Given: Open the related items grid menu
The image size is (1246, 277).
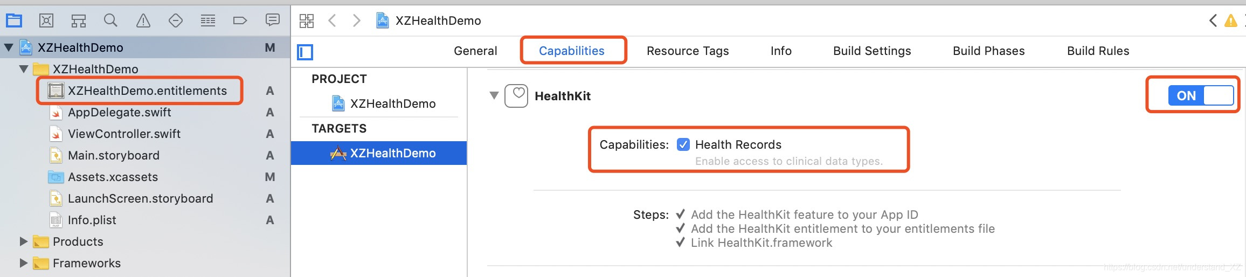Looking at the screenshot, I should [x=307, y=21].
